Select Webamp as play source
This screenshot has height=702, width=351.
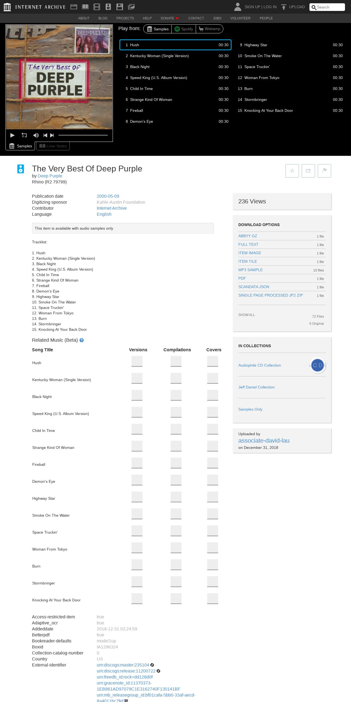tap(209, 29)
